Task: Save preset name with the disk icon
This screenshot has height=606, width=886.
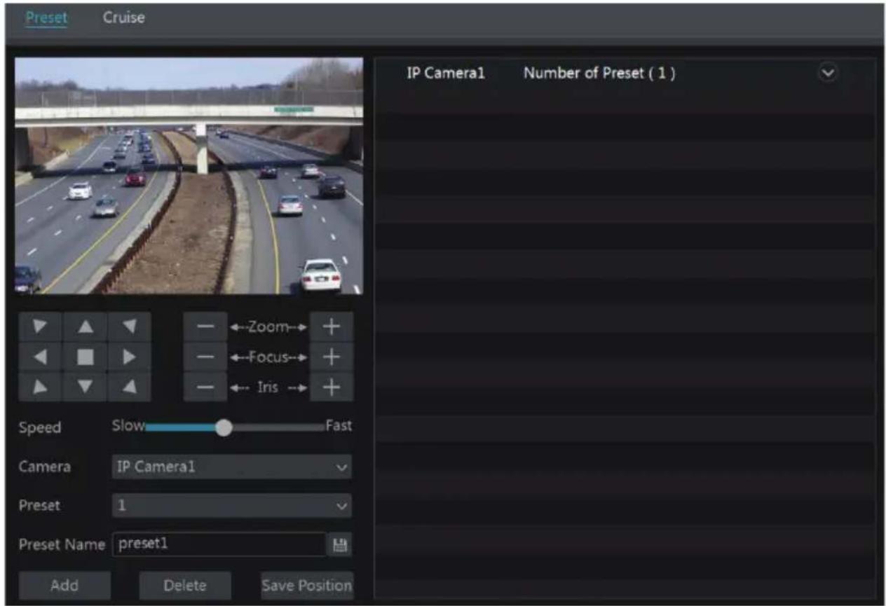Action: 339,544
